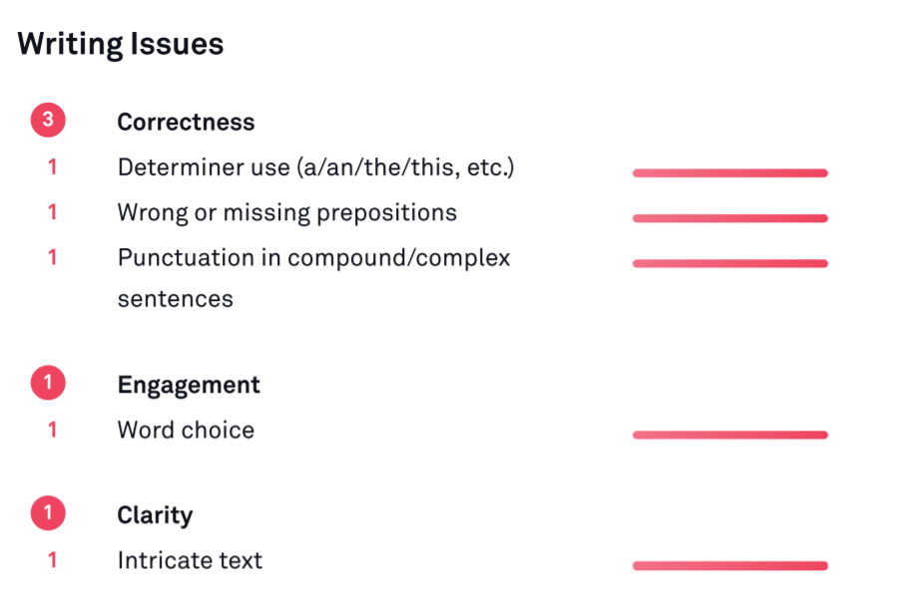Select the Clarity category heading
Image resolution: width=920 pixels, height=601 pixels.
[155, 515]
